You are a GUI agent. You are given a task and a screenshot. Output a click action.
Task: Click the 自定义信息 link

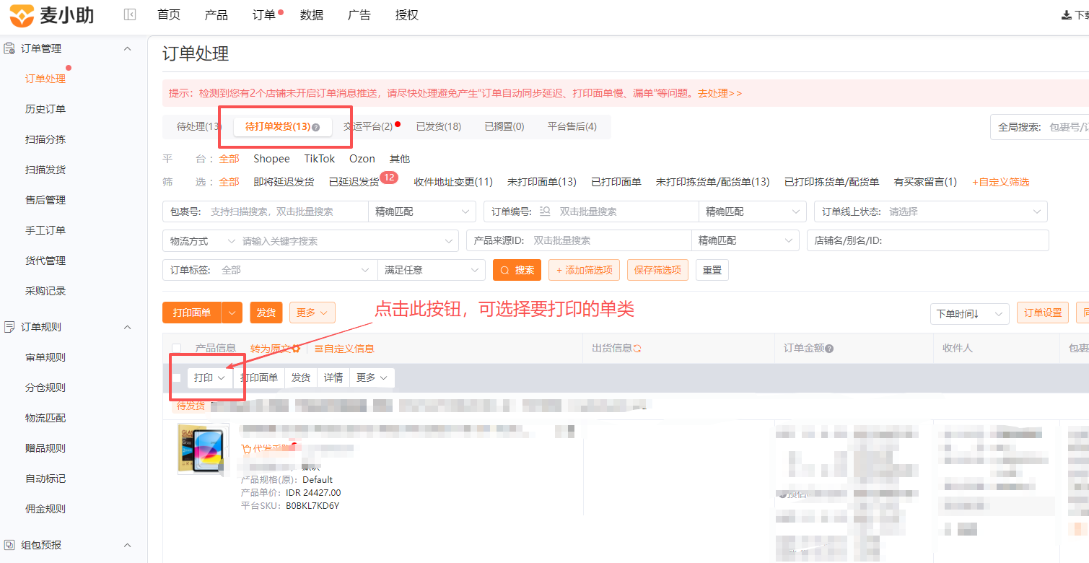(344, 349)
